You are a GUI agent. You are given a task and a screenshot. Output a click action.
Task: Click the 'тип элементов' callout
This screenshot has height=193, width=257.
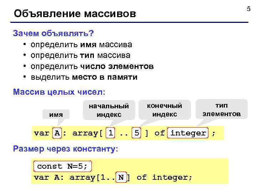point(221,109)
